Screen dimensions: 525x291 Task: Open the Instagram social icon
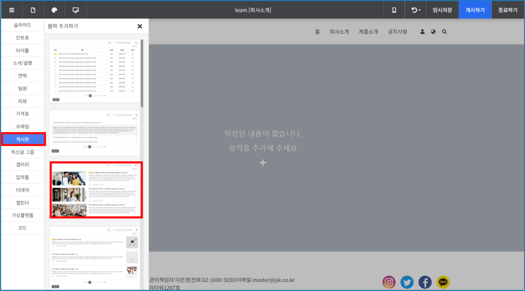(389, 282)
